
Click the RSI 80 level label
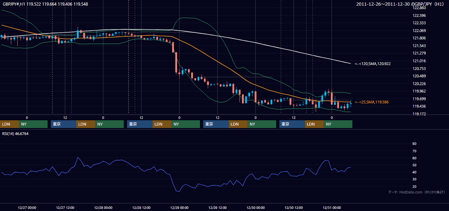tap(414, 144)
